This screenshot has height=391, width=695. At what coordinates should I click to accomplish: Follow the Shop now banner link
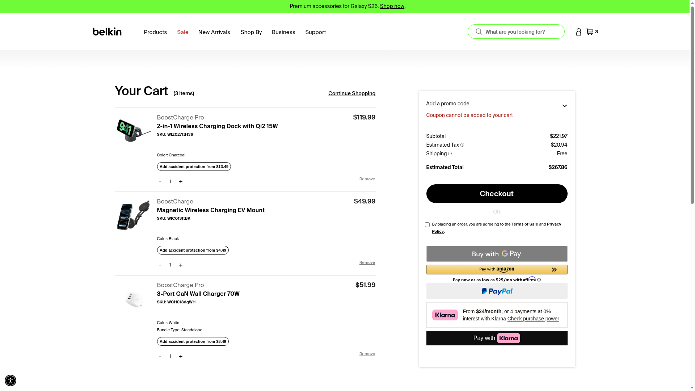pos(392,6)
